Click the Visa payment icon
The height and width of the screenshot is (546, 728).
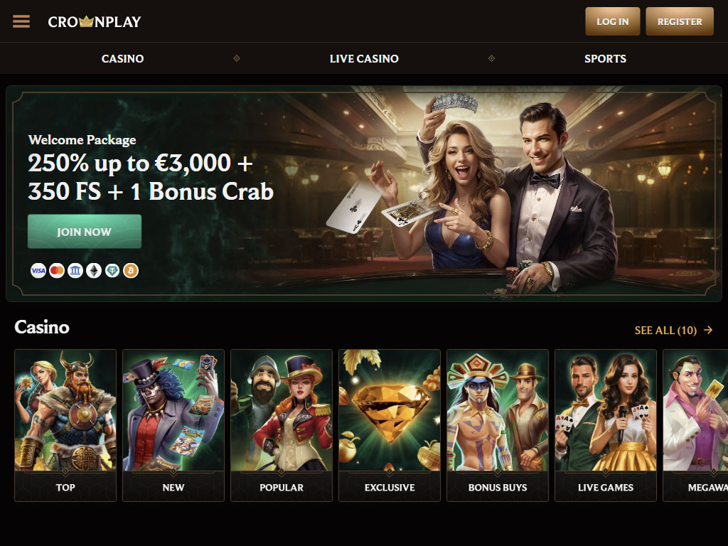coord(38,271)
